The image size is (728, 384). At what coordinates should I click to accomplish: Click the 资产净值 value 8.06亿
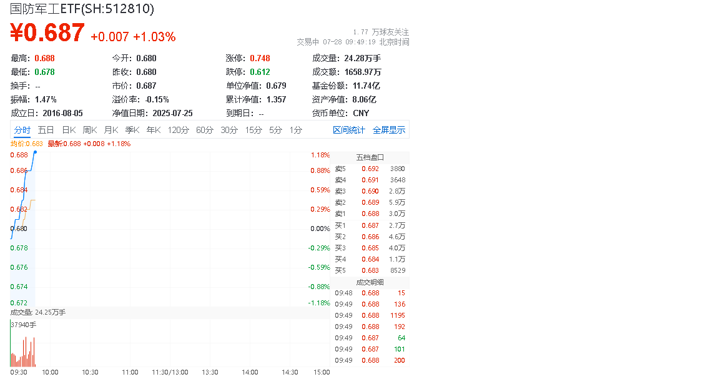(x=365, y=99)
